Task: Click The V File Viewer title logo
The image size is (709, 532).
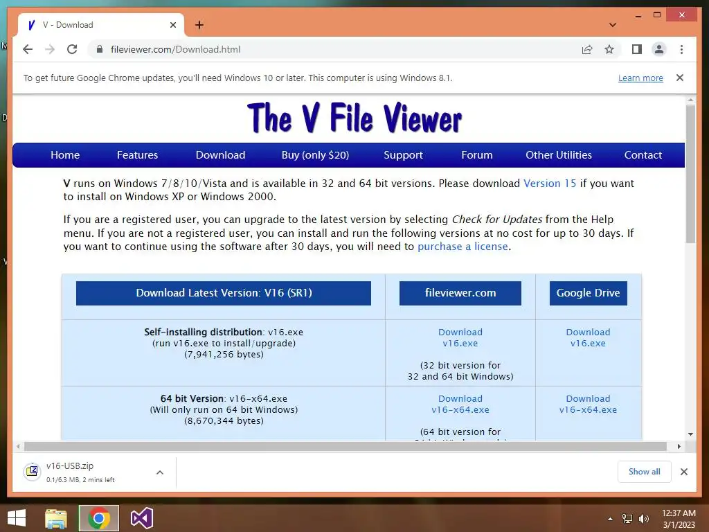Action: [x=354, y=118]
